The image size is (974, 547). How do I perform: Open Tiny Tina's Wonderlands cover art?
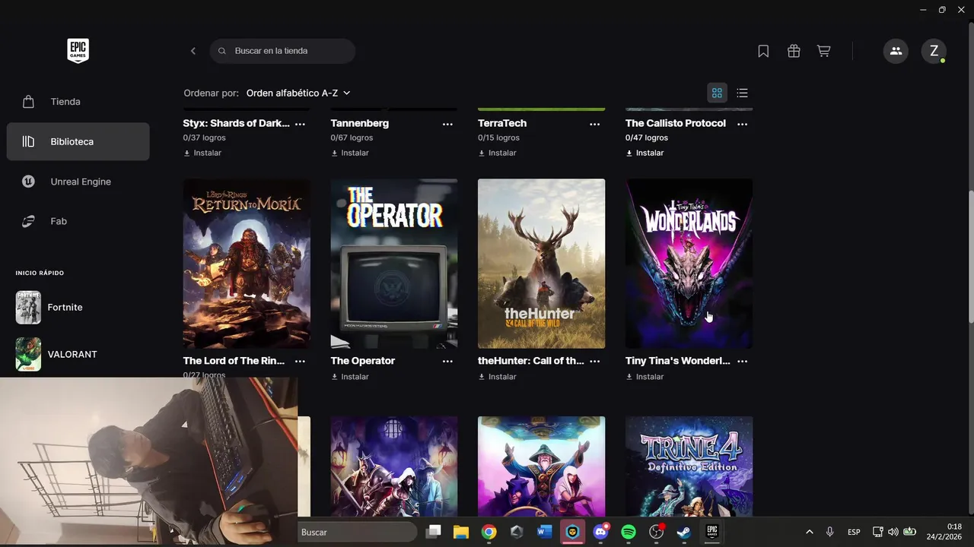tap(689, 264)
